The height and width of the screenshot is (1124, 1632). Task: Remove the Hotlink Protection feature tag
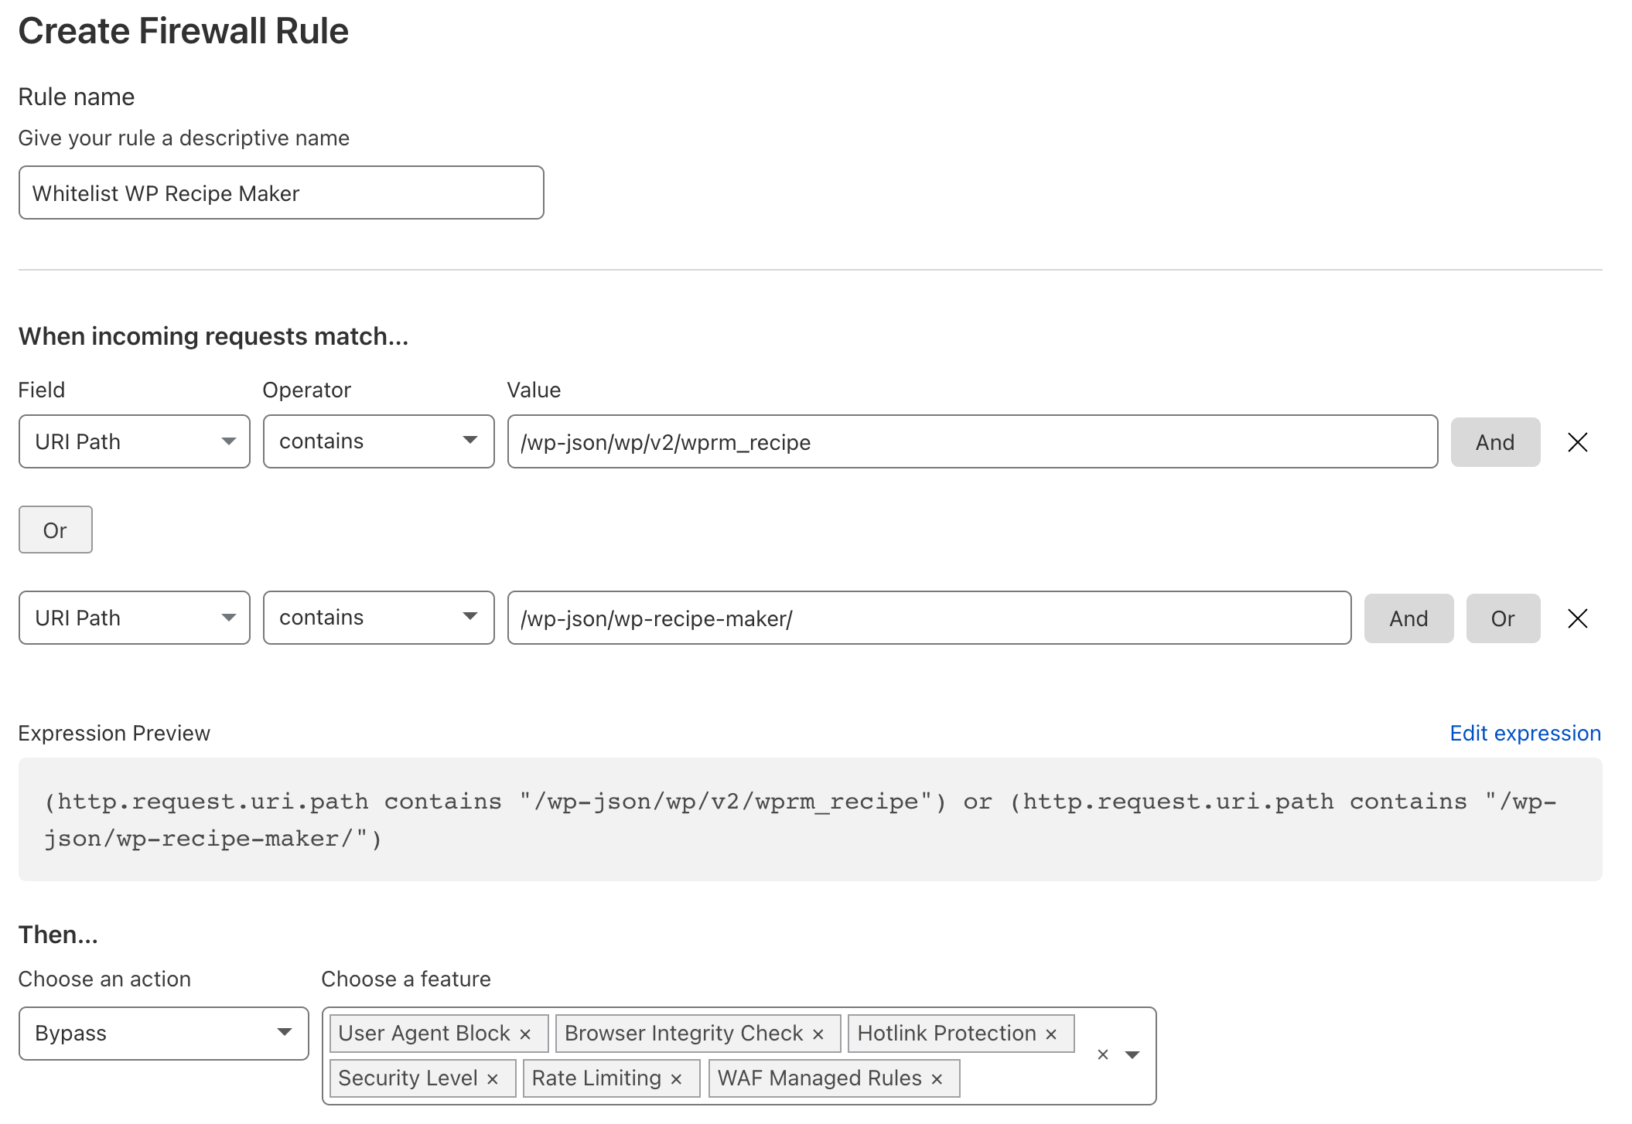pos(1051,1034)
